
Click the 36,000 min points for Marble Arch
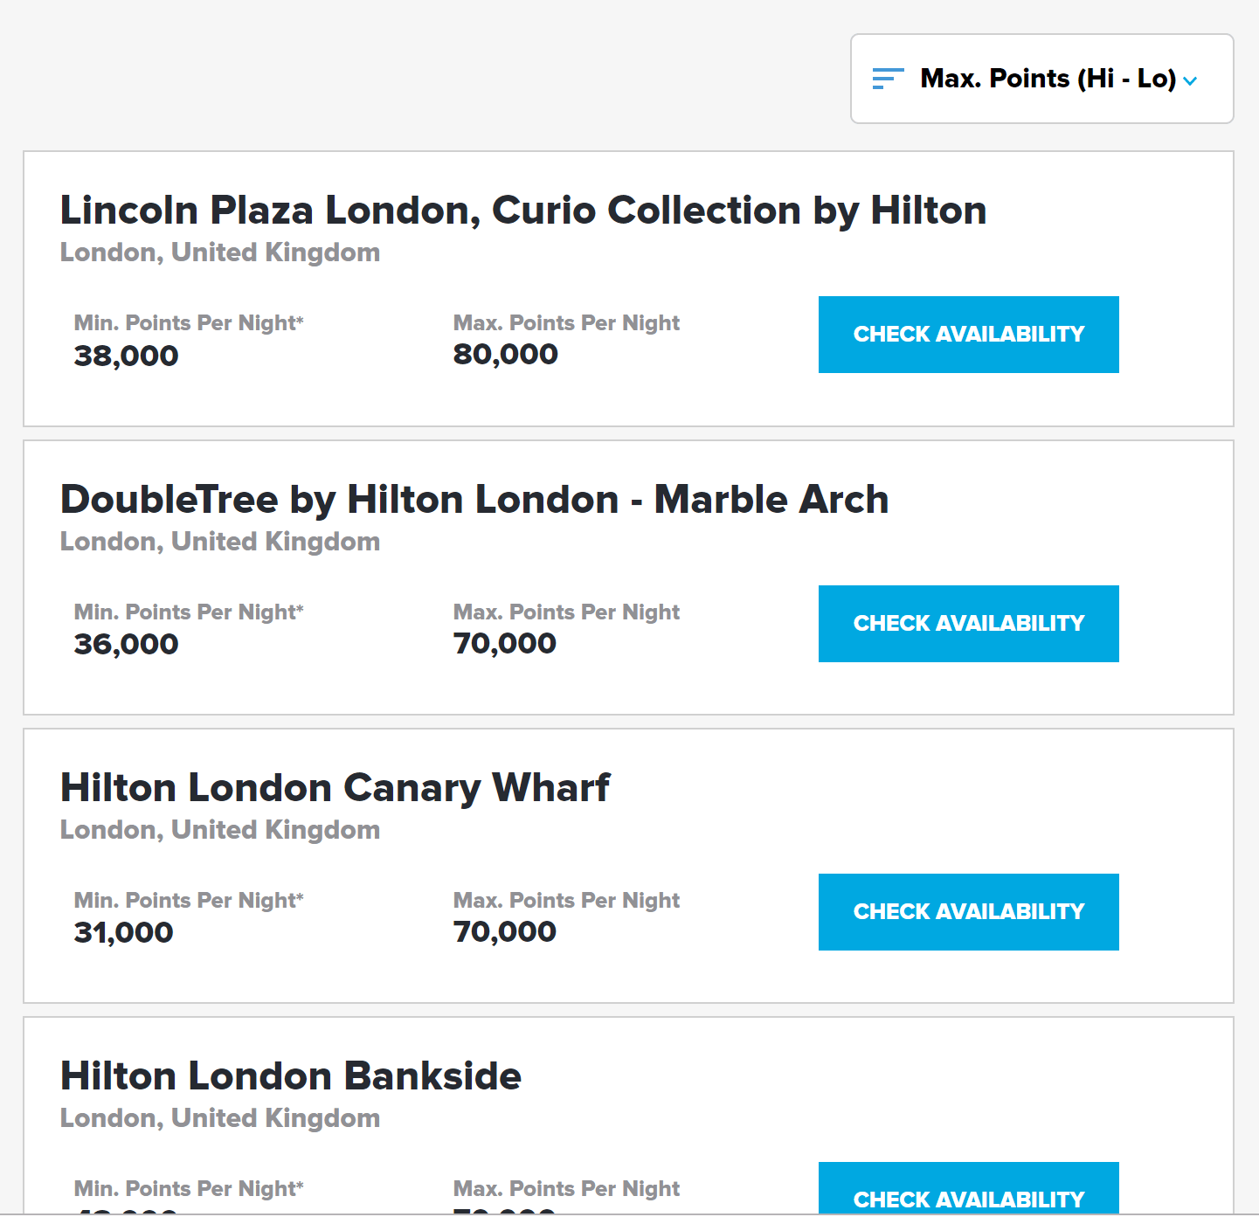coord(125,644)
